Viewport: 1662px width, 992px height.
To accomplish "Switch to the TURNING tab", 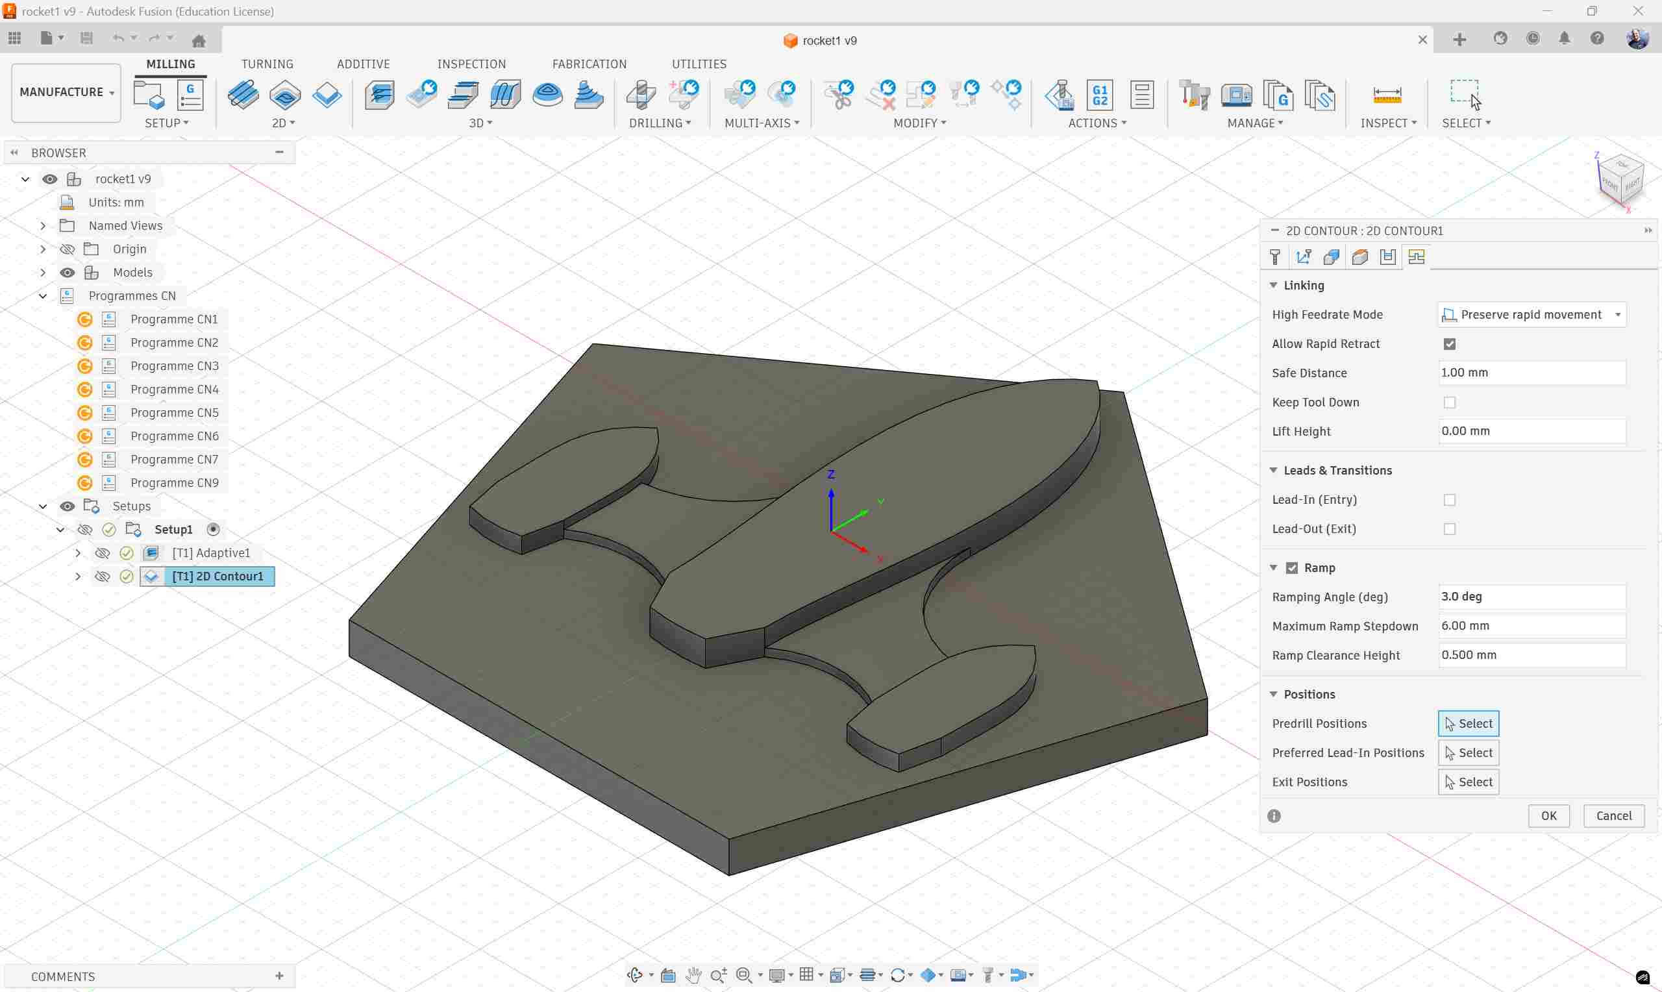I will coord(267,64).
